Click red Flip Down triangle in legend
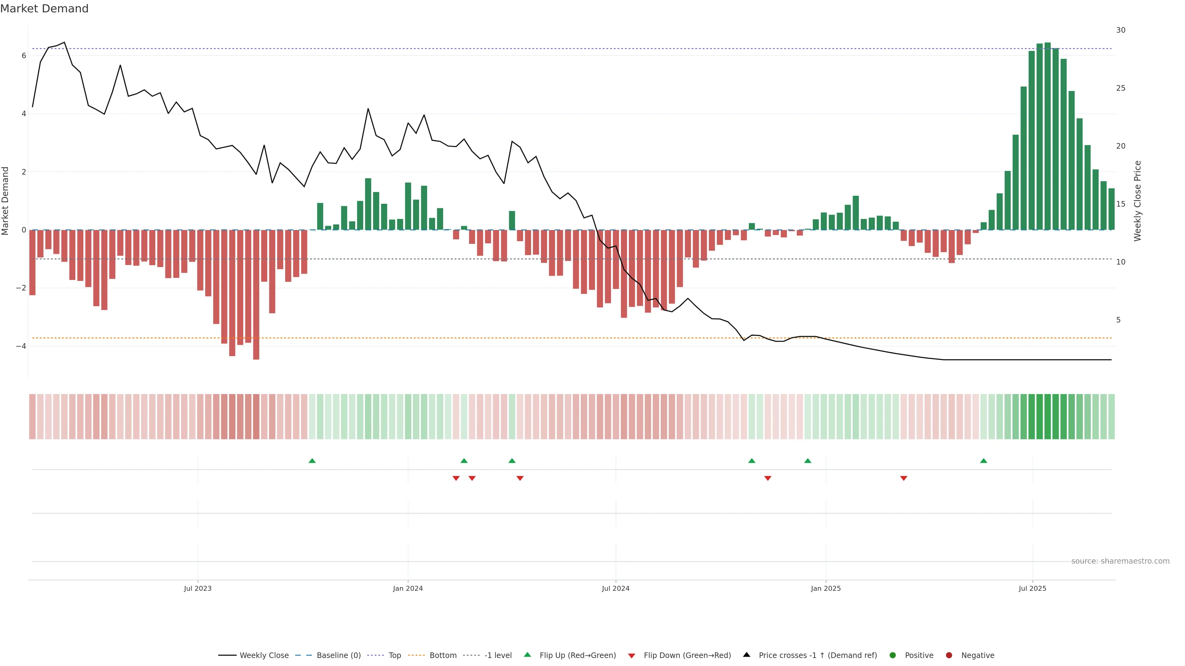The height and width of the screenshot is (666, 1185). (x=632, y=656)
